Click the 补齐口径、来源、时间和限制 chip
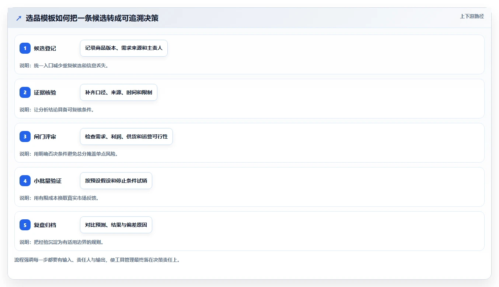Image resolution: width=499 pixels, height=287 pixels. [x=119, y=92]
